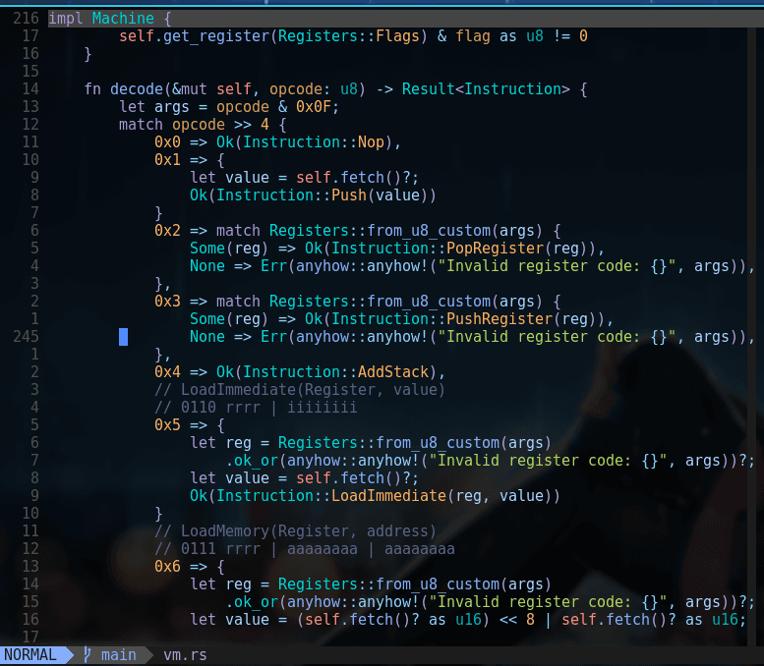Click 'Instruction::LoadImmediate(reg, value)' expression
764x666 pixels.
[x=383, y=496]
